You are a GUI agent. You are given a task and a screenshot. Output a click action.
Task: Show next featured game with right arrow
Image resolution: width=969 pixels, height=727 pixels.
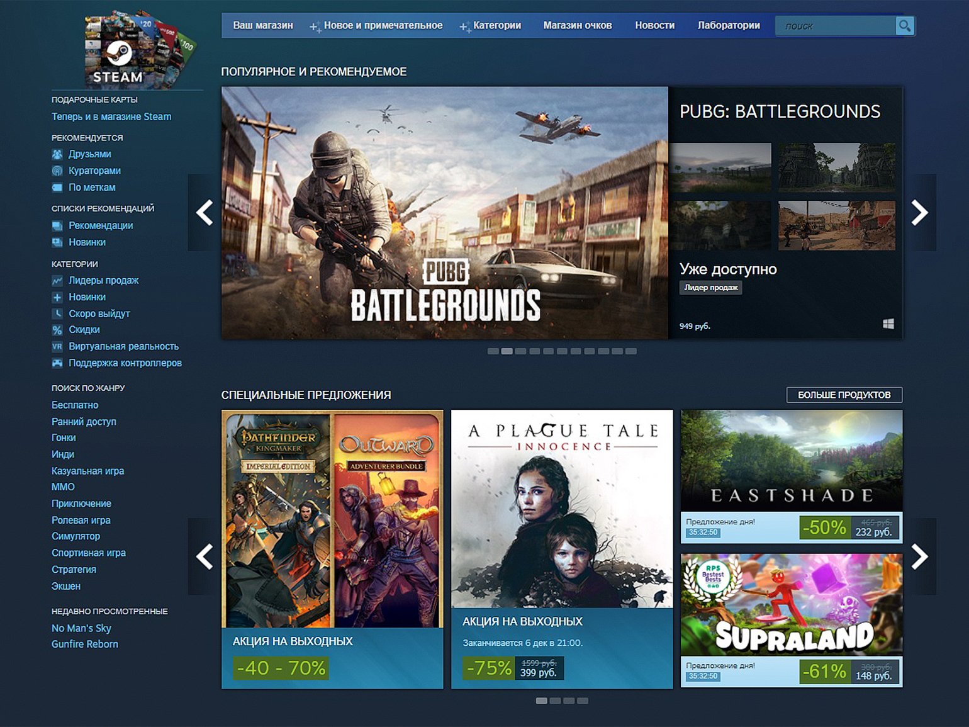(x=919, y=213)
